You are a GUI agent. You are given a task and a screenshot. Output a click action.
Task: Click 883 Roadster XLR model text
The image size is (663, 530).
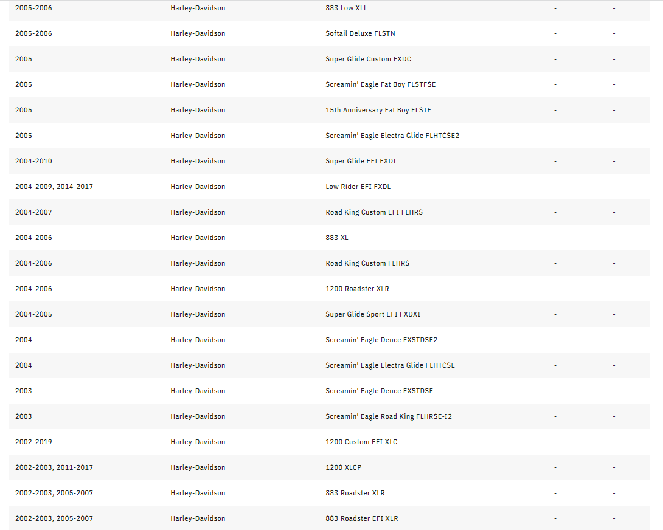pos(355,493)
